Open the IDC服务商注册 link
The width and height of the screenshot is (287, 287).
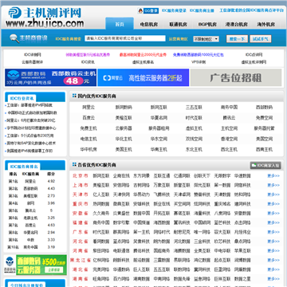(x=202, y=11)
